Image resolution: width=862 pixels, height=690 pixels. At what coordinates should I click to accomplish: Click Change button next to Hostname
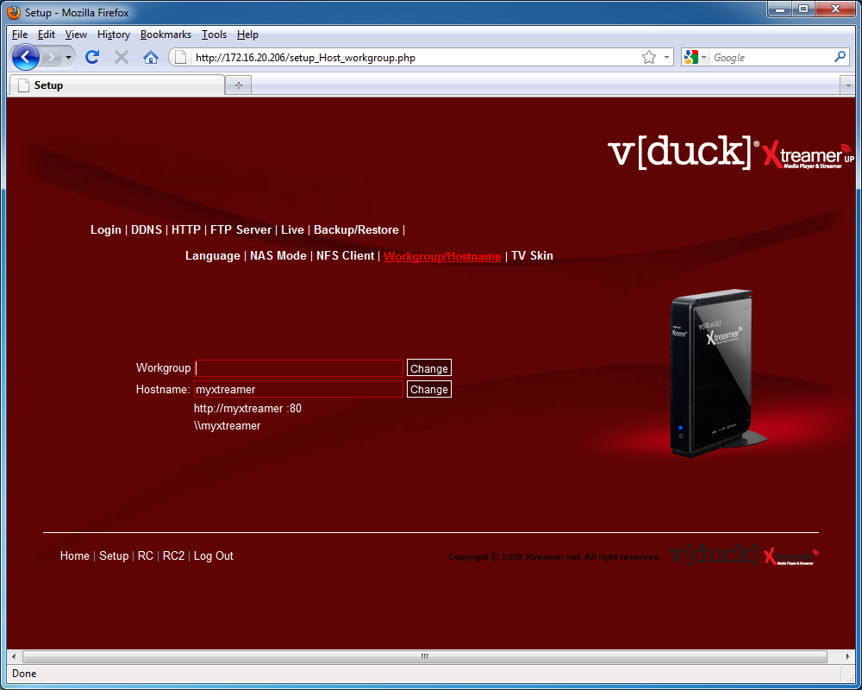[428, 389]
